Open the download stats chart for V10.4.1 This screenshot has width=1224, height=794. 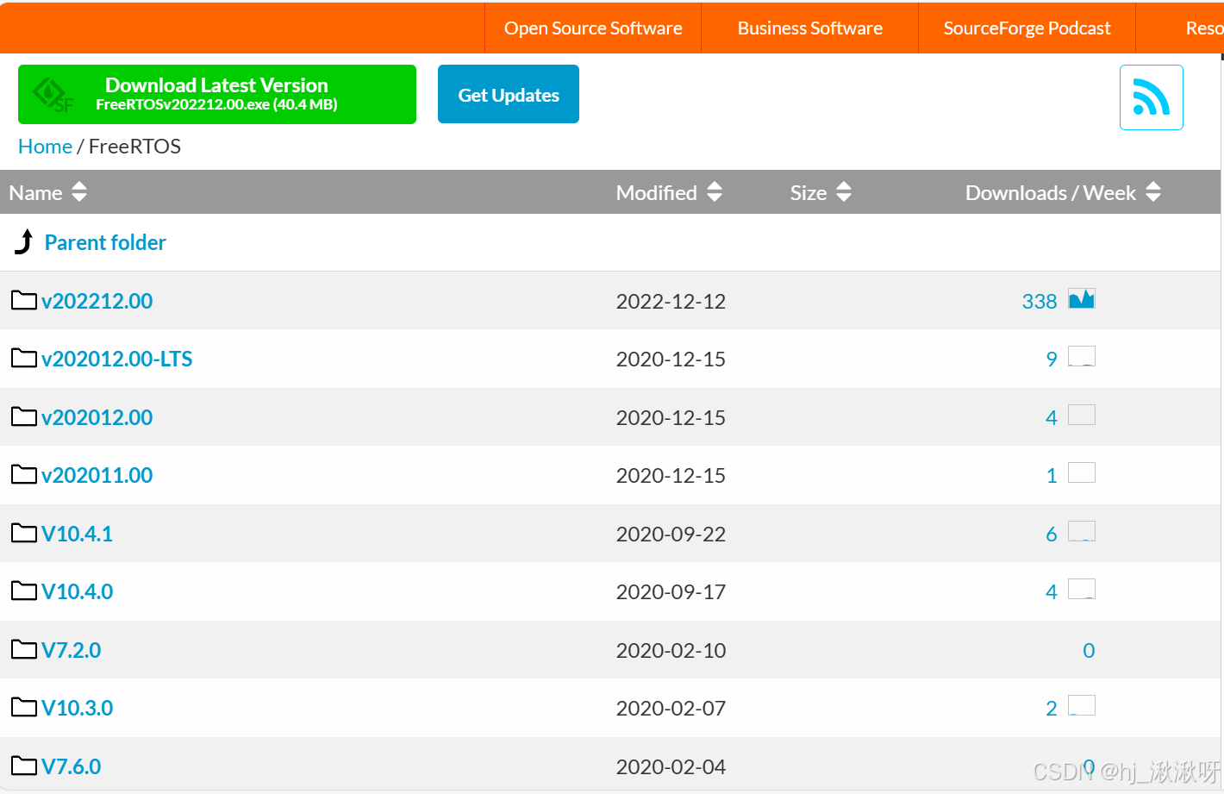click(1082, 531)
